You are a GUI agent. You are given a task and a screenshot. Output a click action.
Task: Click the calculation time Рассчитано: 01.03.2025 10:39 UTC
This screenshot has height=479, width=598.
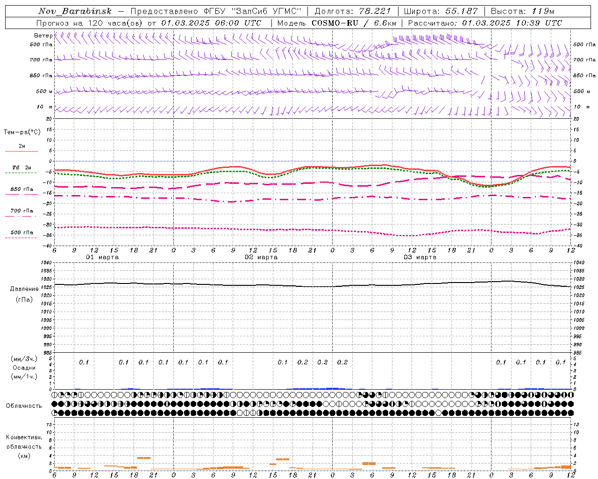pos(485,23)
